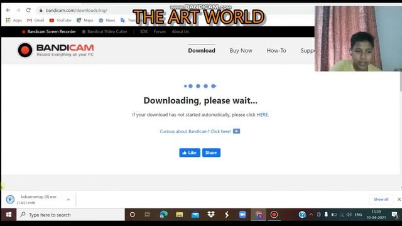Click the bandicam.com address bar URL
This screenshot has height=226, width=402.
pyautogui.click(x=77, y=11)
